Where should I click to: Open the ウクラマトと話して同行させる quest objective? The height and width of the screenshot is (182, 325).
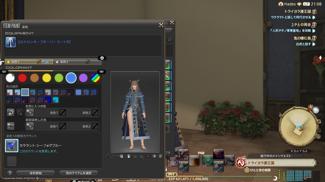click(x=291, y=17)
